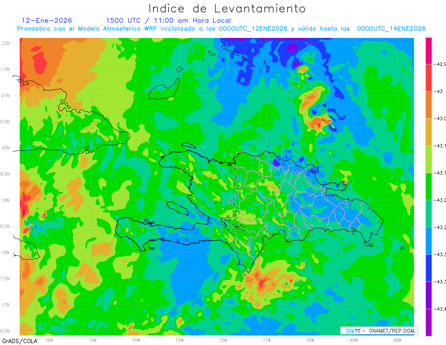
Task: Click the '20N' latitude label
Action: [x=6, y=148]
